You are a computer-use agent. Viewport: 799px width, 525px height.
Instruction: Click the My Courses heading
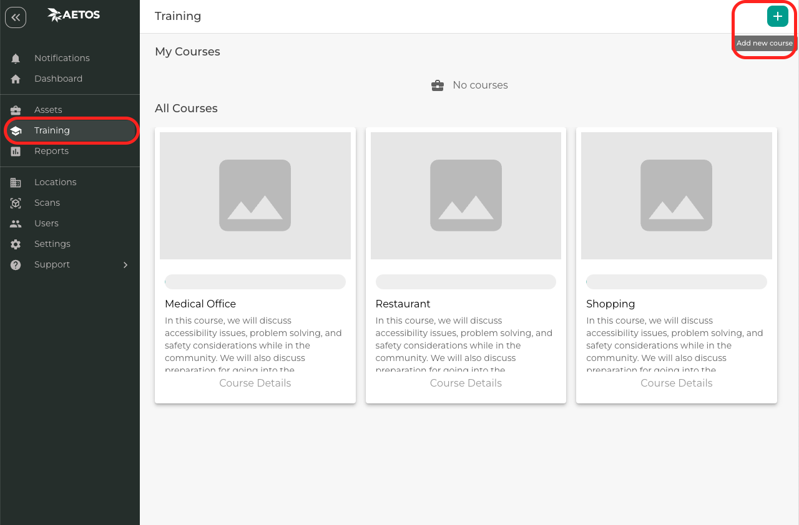(187, 52)
